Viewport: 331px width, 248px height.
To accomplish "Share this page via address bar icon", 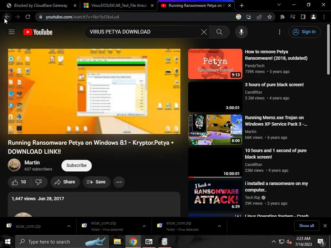I will click(x=259, y=17).
